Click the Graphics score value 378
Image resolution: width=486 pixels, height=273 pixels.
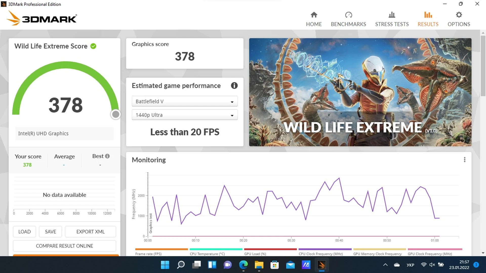coord(185,56)
